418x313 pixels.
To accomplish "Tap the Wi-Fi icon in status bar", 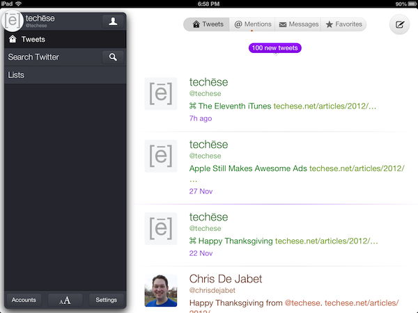I will [18, 3].
